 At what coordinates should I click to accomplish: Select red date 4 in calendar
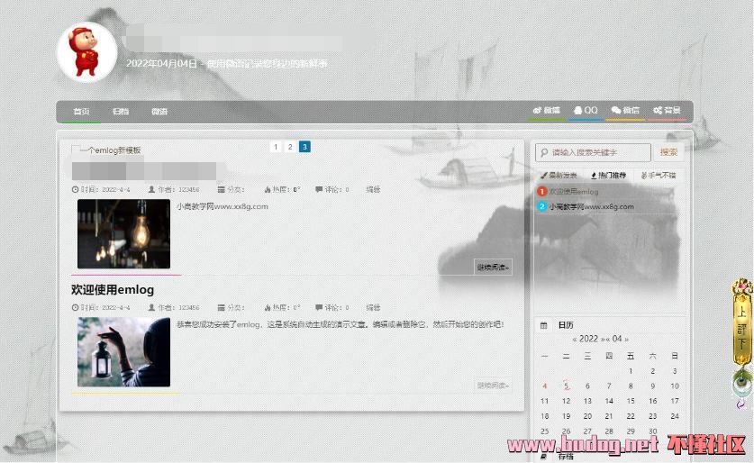click(x=544, y=386)
